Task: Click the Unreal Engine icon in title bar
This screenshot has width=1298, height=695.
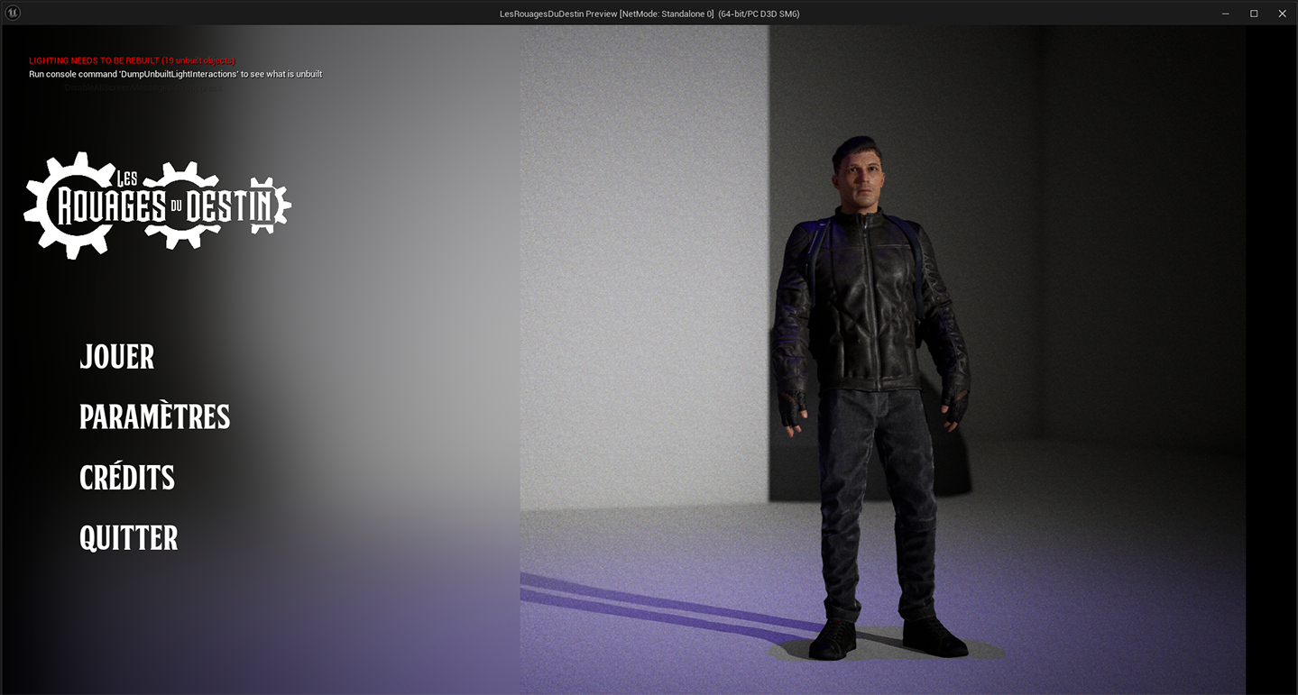Action: coord(13,13)
